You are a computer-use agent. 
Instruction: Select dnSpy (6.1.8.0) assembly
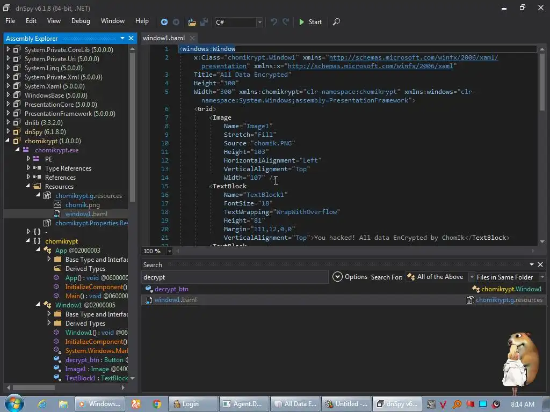[45, 132]
